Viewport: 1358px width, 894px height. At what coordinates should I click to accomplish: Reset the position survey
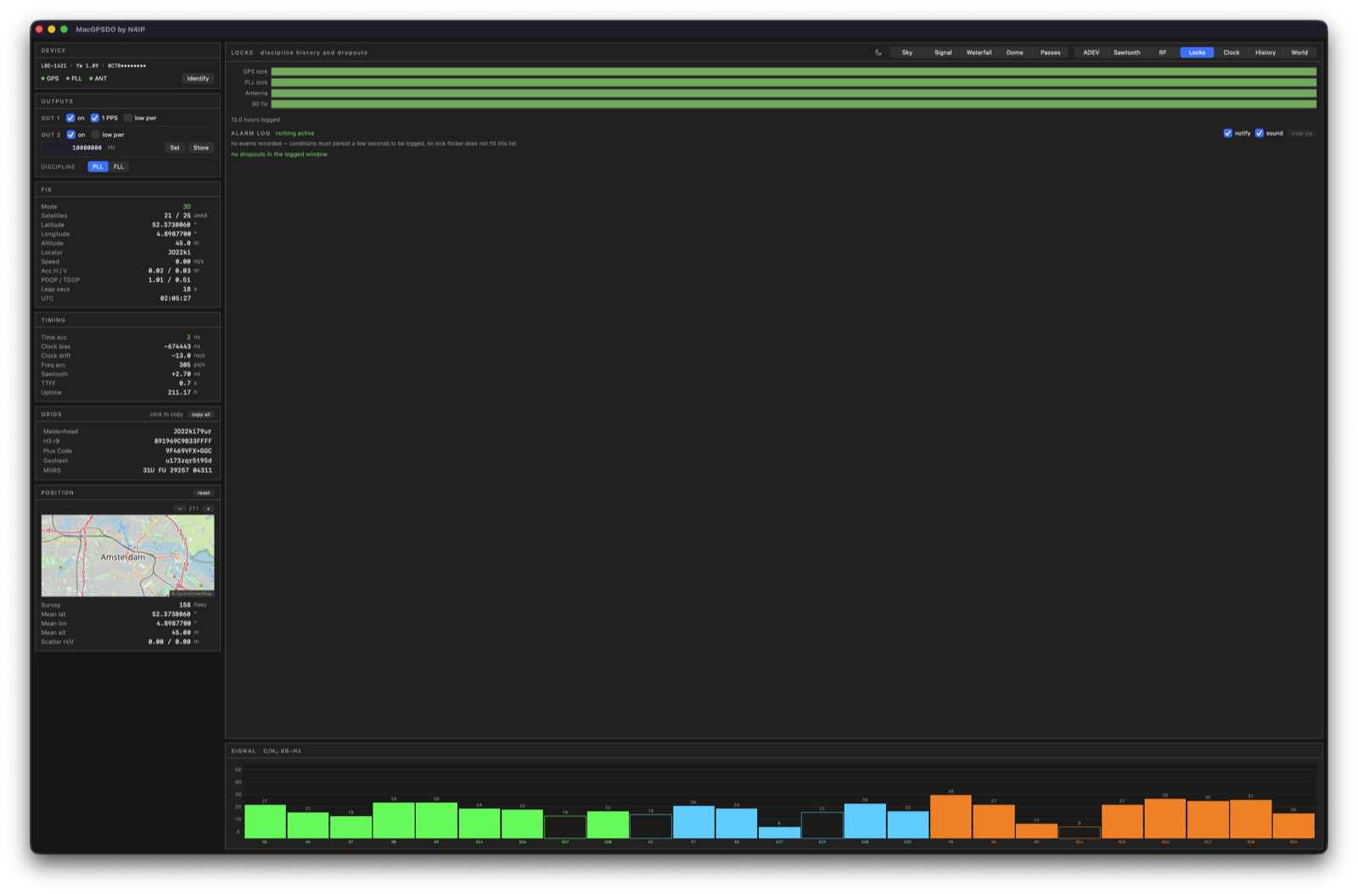[x=204, y=493]
